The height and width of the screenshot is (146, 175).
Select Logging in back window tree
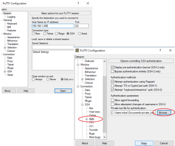11,17
